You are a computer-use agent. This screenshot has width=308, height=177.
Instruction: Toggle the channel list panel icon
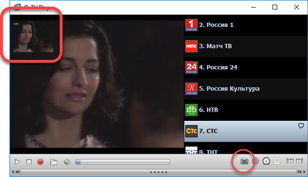click(277, 161)
